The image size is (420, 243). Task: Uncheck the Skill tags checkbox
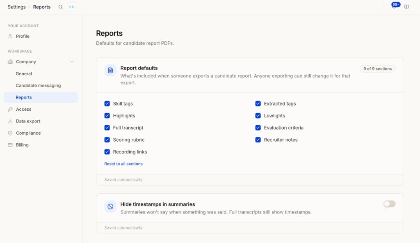point(107,103)
